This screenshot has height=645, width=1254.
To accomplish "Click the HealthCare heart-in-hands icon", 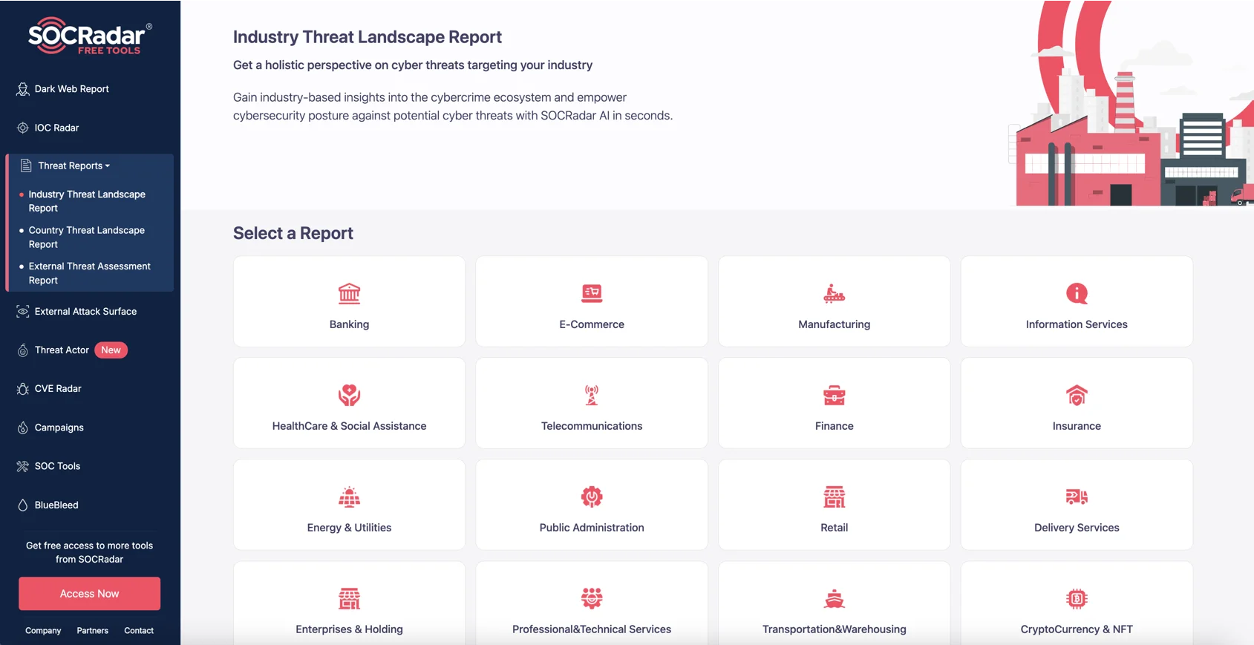I will click(x=349, y=396).
